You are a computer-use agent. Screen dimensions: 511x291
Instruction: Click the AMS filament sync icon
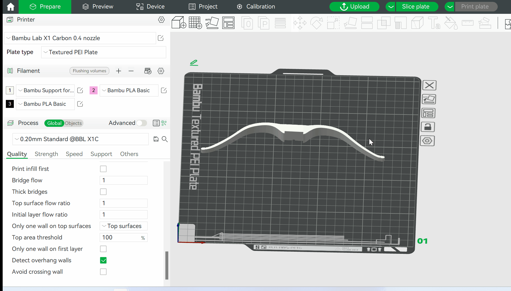coord(148,71)
